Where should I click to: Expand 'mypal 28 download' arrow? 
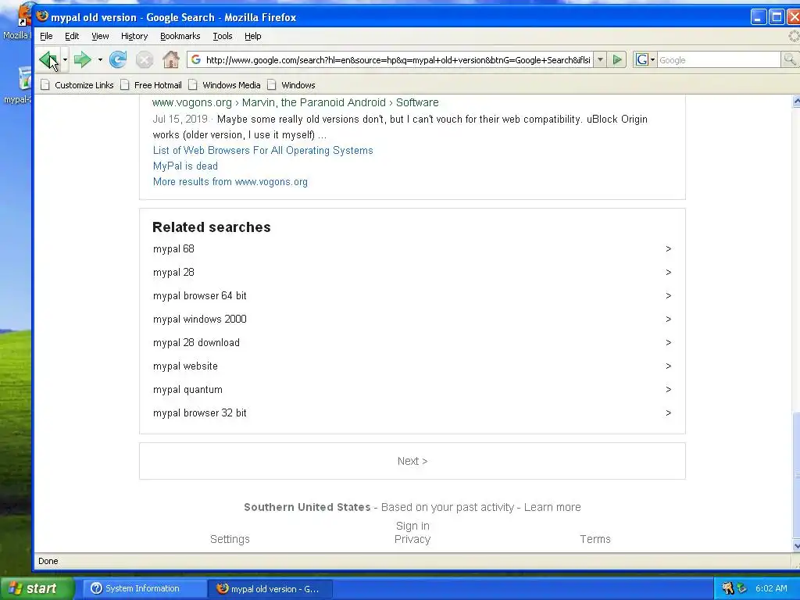[669, 343]
